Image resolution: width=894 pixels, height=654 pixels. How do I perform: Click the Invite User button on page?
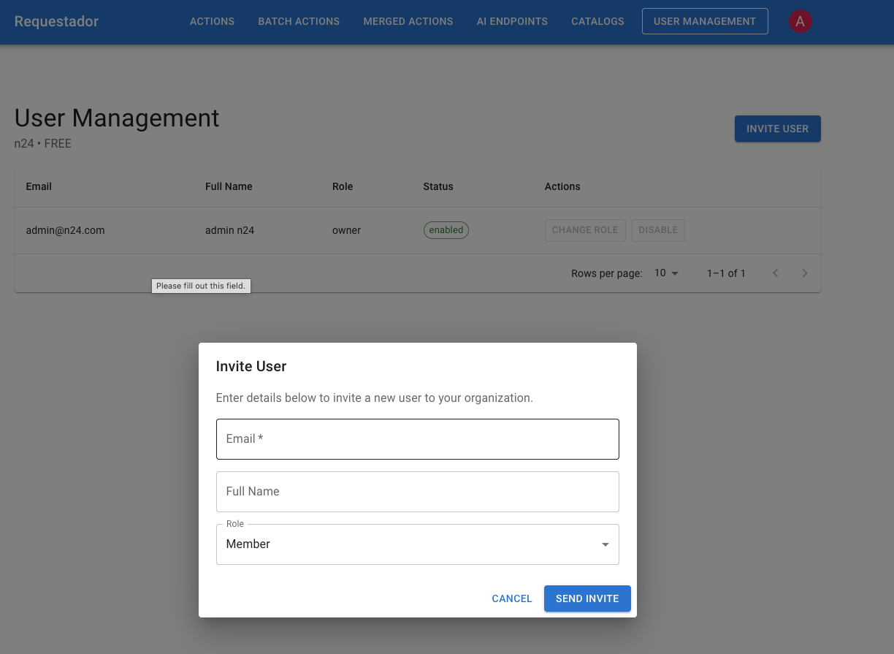[777, 129]
